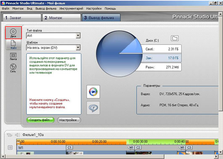Open Шаблон template dropdown
Image resolution: width=223 pixels, height=159 pixels.
point(78,48)
